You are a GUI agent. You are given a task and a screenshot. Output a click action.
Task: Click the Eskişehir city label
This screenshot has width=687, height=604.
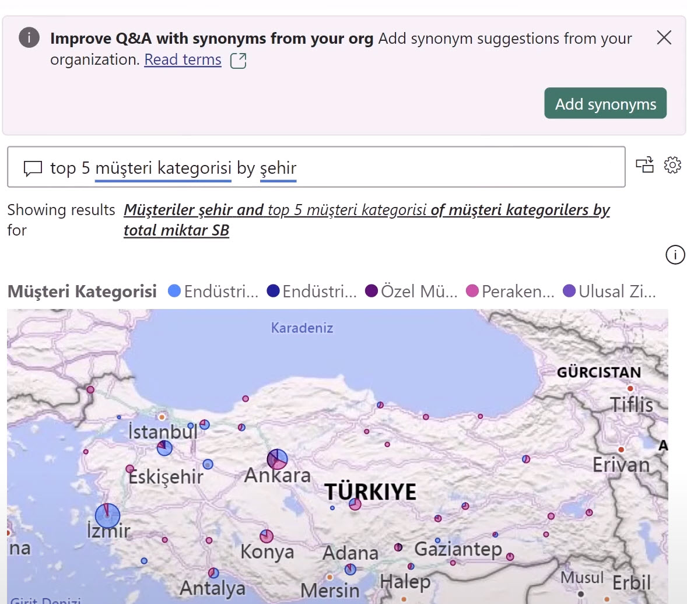click(166, 476)
